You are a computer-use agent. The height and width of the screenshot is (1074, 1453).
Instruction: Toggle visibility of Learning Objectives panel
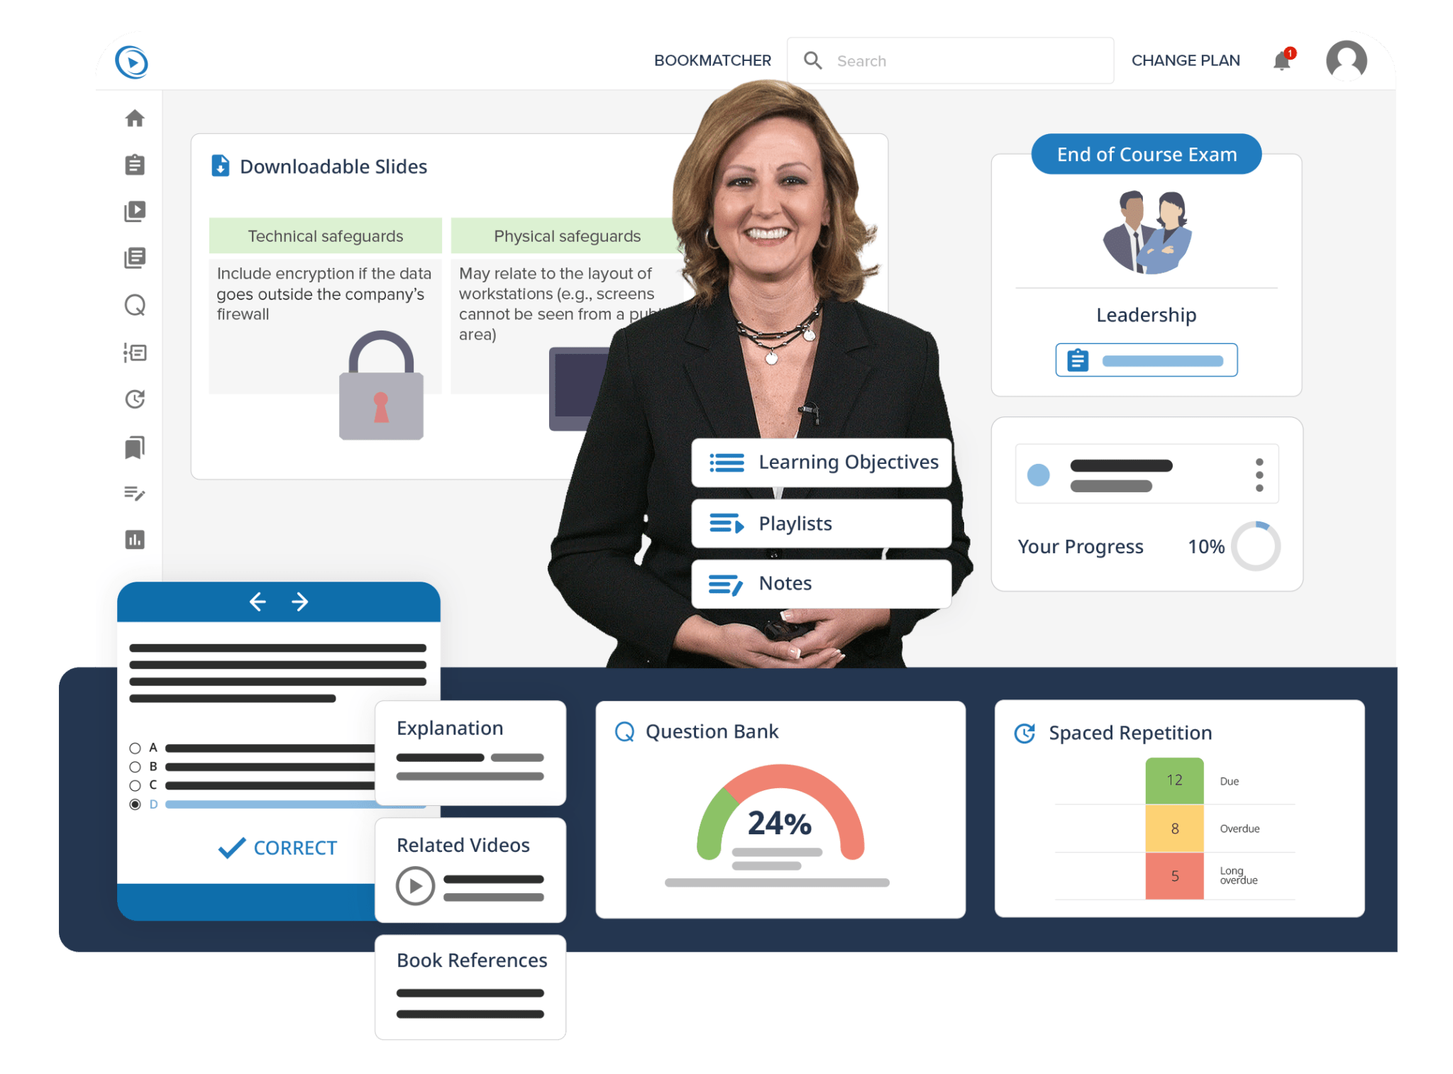805,459
